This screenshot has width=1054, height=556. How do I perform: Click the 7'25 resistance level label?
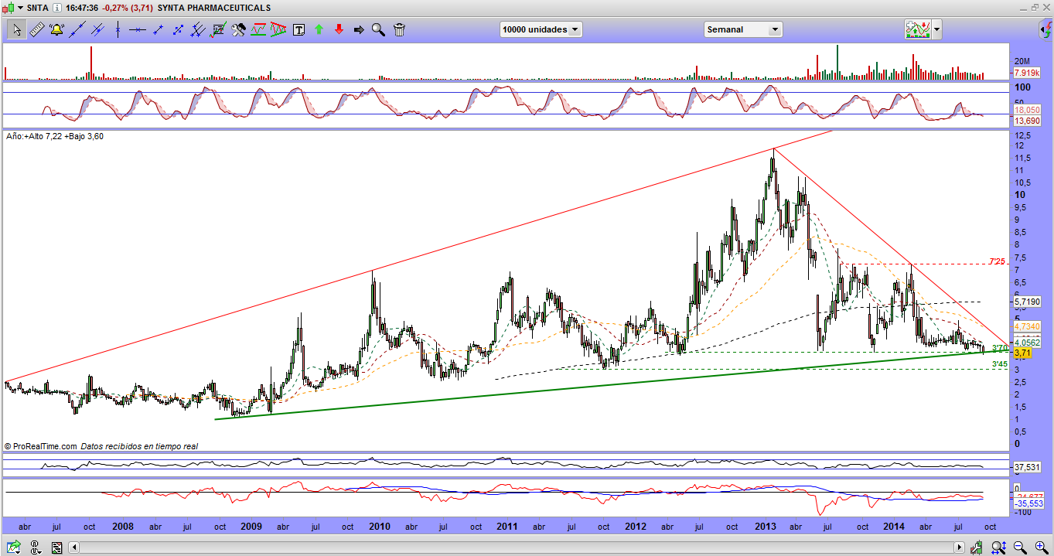tap(998, 260)
